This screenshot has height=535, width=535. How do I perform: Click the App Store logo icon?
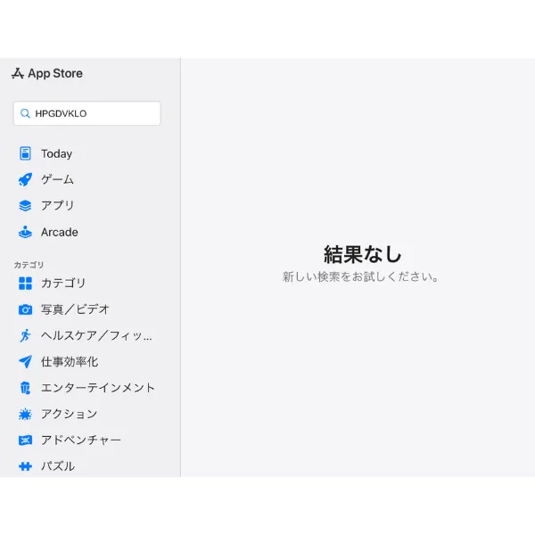pos(18,73)
